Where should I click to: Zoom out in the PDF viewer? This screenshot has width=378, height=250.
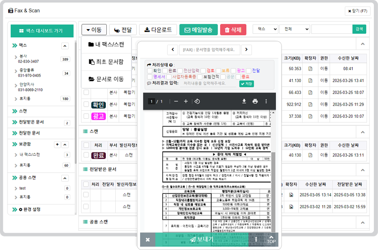(x=176, y=101)
